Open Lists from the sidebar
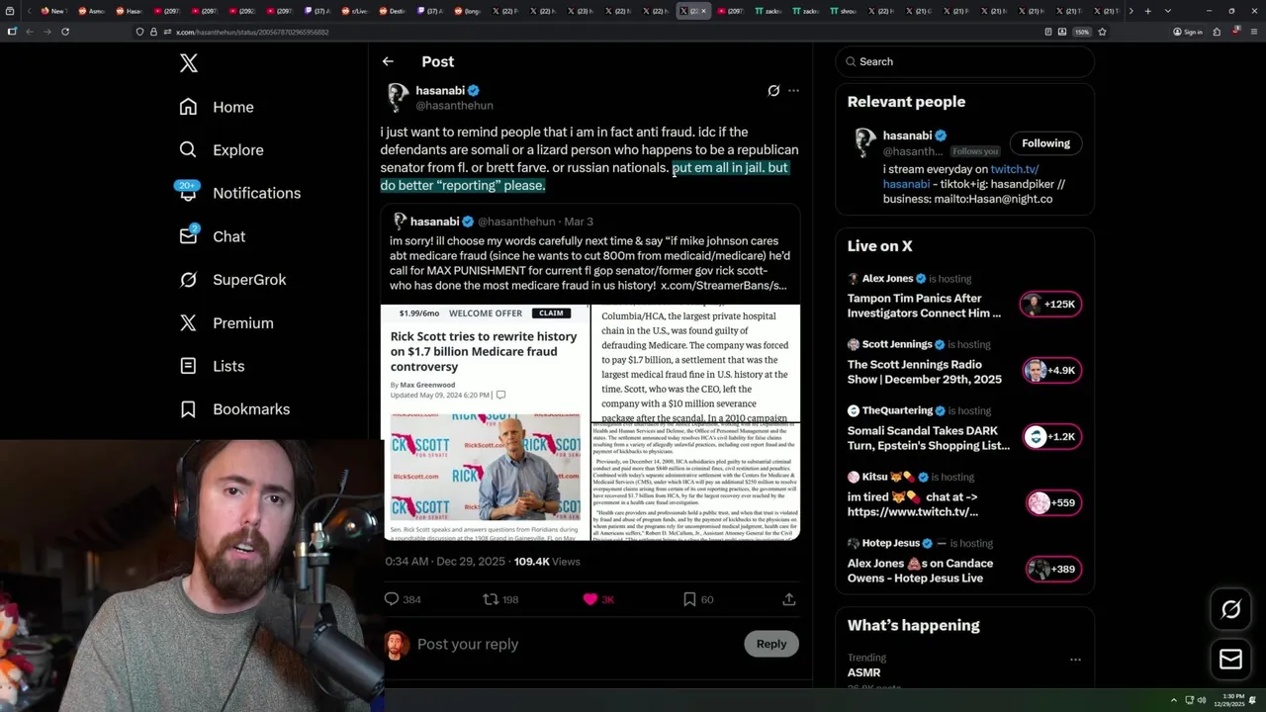 tap(212, 366)
